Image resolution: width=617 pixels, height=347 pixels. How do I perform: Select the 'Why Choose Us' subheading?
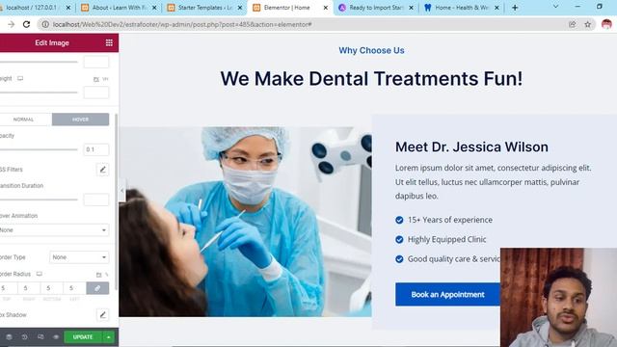tap(371, 50)
